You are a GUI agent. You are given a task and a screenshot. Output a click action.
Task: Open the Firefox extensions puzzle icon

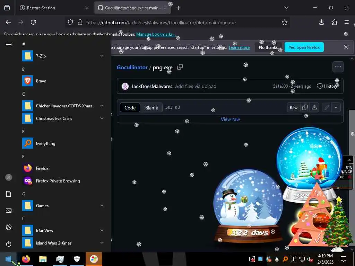tap(334, 22)
